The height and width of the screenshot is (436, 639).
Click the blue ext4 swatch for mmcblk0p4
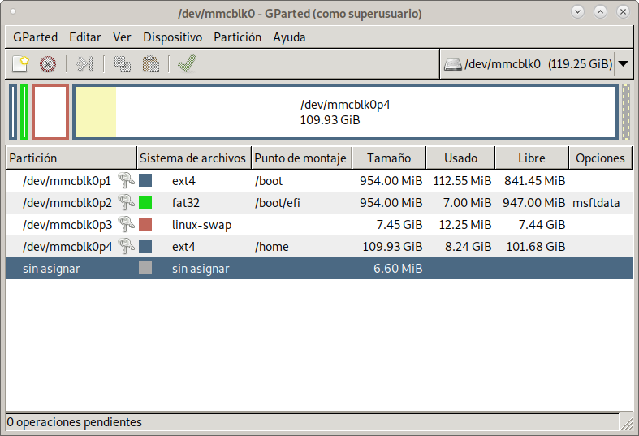[x=145, y=247]
